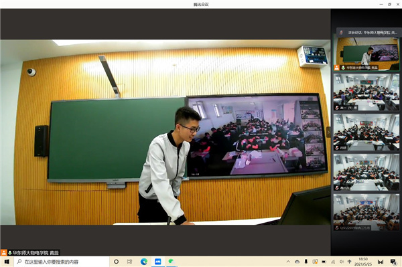Open the 18:50 clock and date flyout
The height and width of the screenshot is (267, 402).
pos(363,262)
